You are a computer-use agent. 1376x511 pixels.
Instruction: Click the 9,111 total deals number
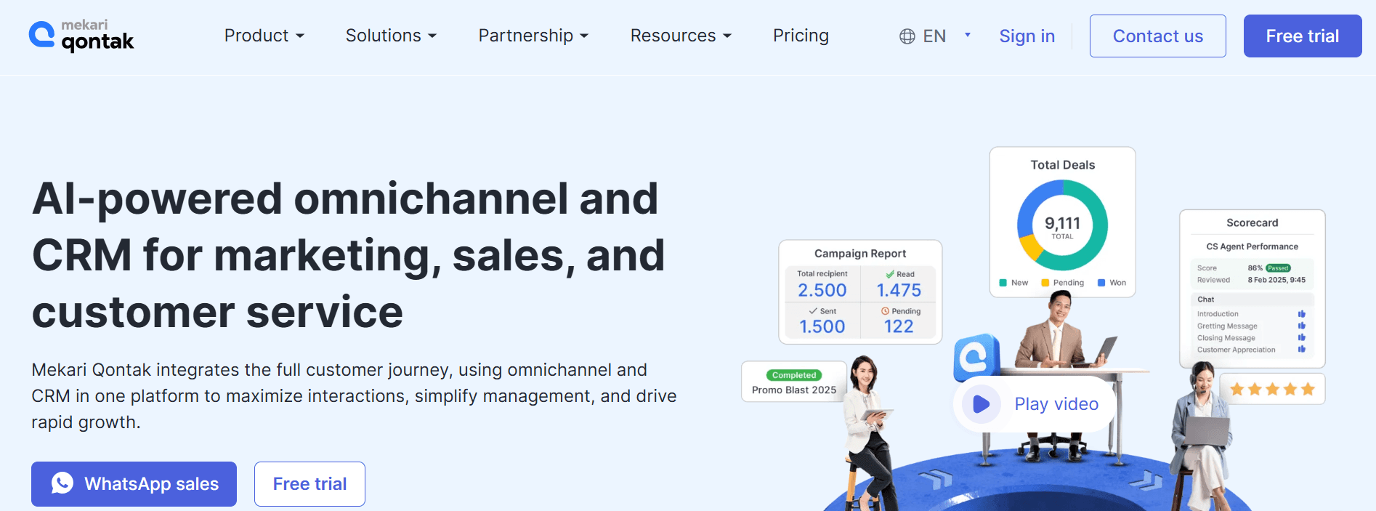coord(1062,223)
